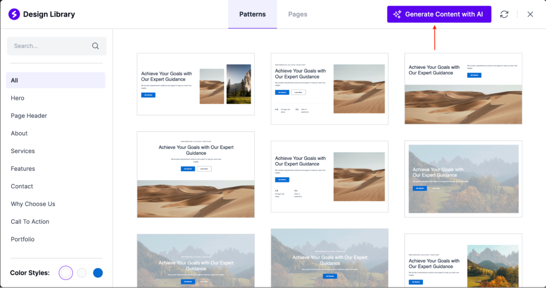Viewport: 546px width, 288px height.
Task: Select the Why Choose Us category
Action: point(33,204)
